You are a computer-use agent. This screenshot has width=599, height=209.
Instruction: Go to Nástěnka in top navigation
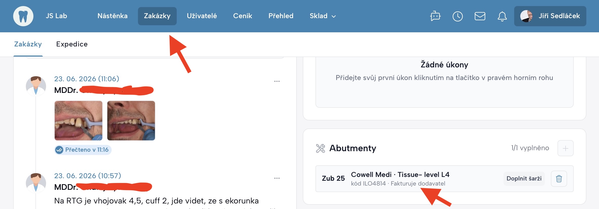112,16
